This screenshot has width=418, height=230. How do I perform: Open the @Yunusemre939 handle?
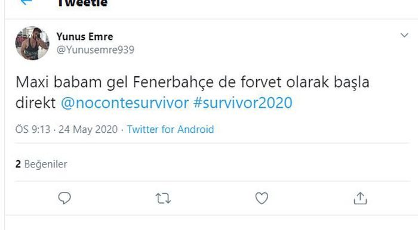click(95, 49)
